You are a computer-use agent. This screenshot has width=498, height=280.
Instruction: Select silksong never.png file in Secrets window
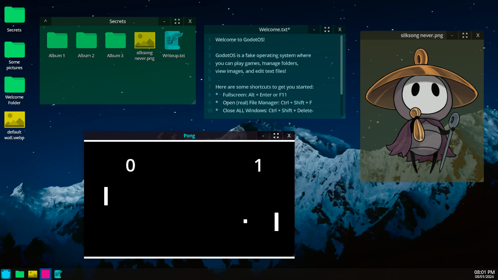tap(145, 46)
